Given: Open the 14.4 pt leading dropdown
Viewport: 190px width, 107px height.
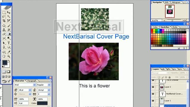Looking at the screenshot, I should (x=49, y=90).
